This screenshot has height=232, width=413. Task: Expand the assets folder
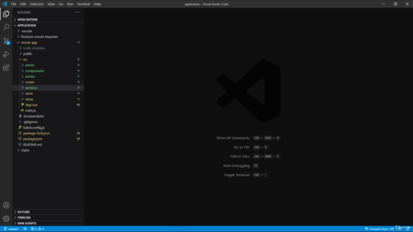48,65
